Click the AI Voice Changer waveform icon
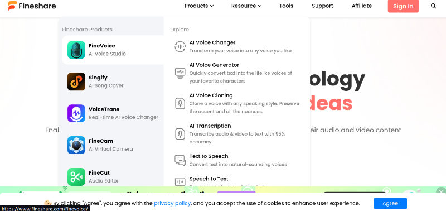446x211 pixels. tap(180, 46)
